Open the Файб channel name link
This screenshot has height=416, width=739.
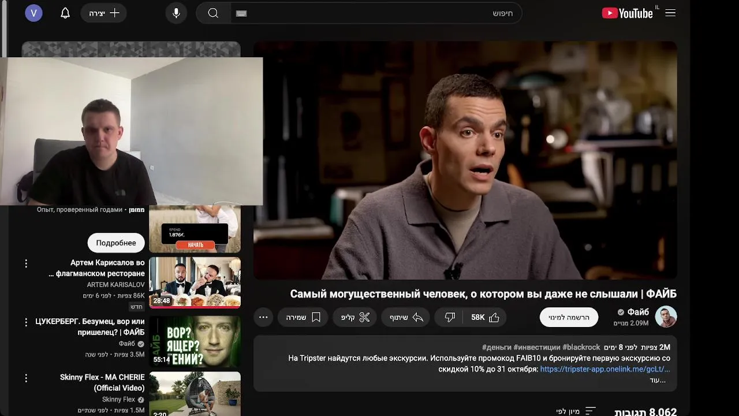pos(638,312)
